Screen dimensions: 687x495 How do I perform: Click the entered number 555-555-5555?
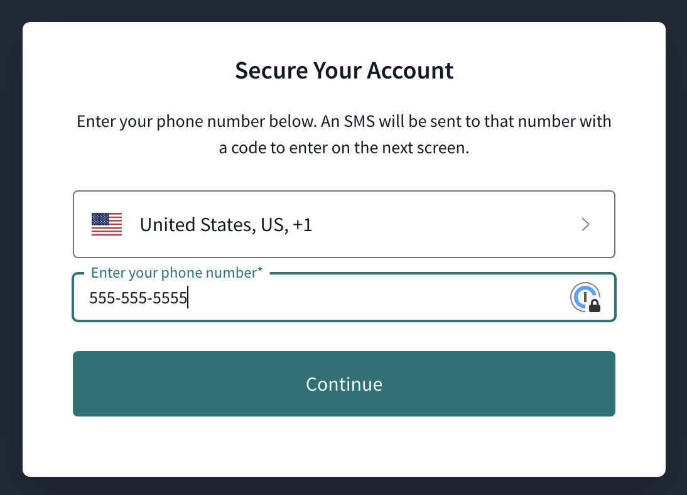(138, 298)
